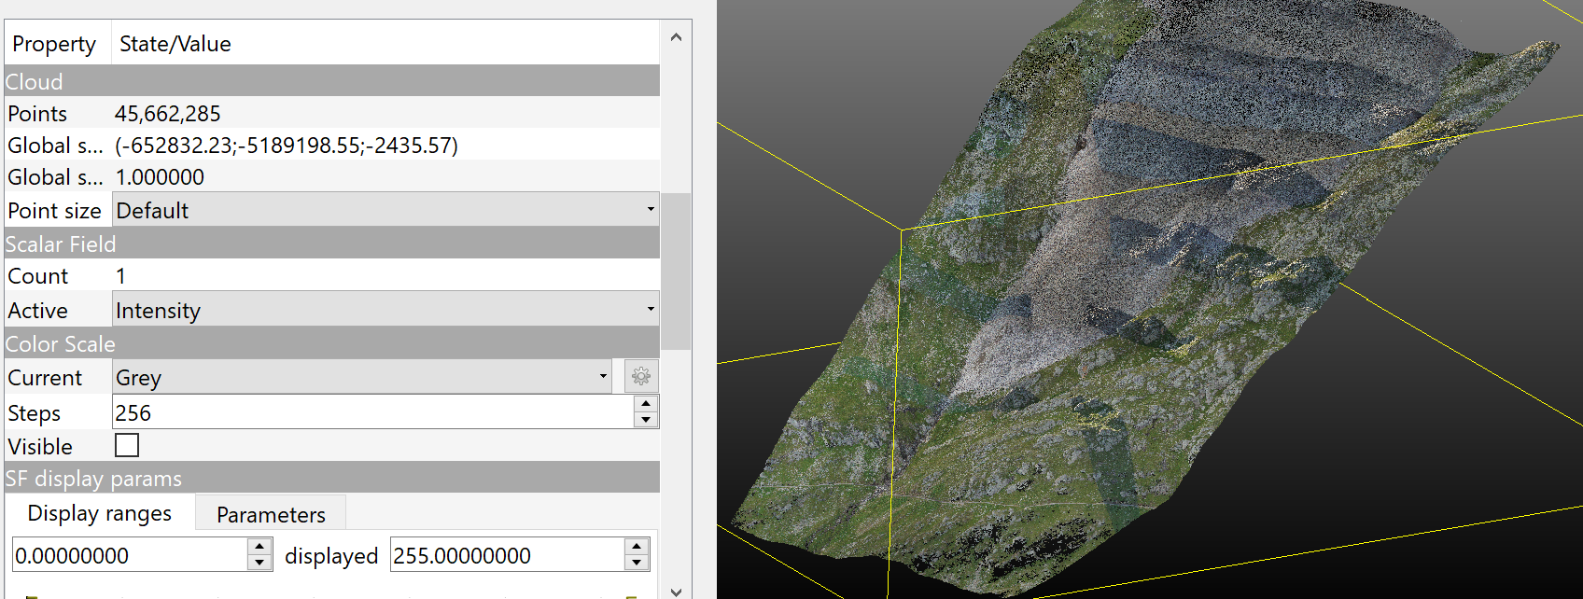Switch to the Parameters tab
Image resolution: width=1583 pixels, height=599 pixels.
click(271, 514)
